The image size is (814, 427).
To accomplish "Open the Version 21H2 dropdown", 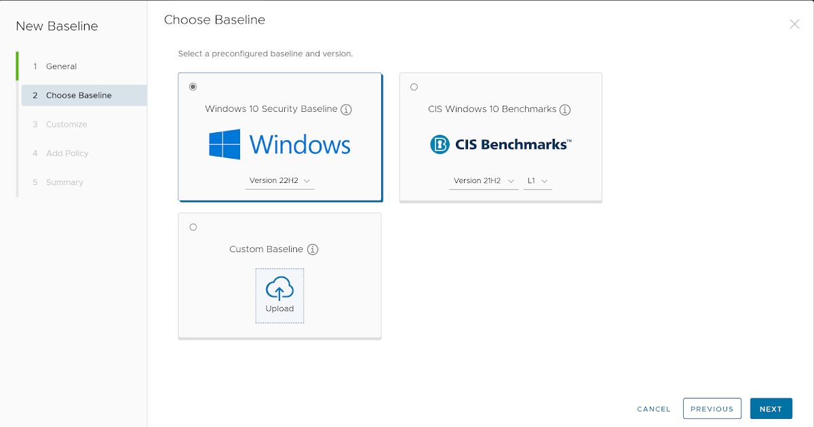I will (484, 181).
